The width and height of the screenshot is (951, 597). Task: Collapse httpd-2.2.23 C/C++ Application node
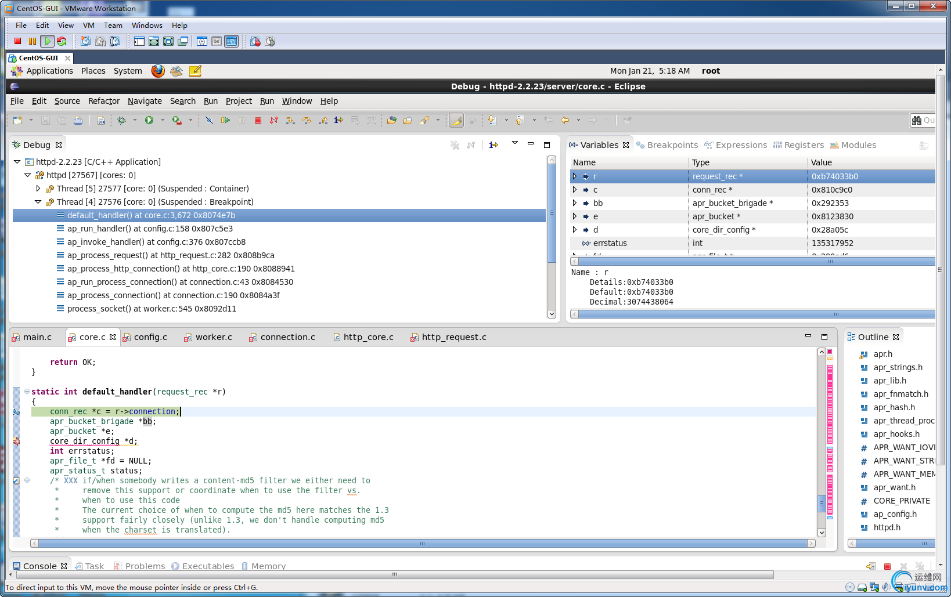coord(17,162)
